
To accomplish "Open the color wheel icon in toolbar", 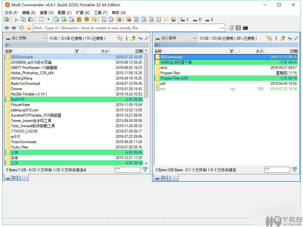I will (174, 19).
